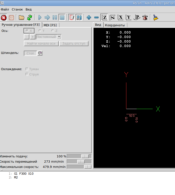Screen dimensions: 175x195
Task: Stop program execution square icon
Action: click(x=62, y=18)
